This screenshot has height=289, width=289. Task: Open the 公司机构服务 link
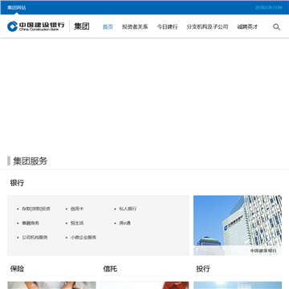[x=35, y=238]
